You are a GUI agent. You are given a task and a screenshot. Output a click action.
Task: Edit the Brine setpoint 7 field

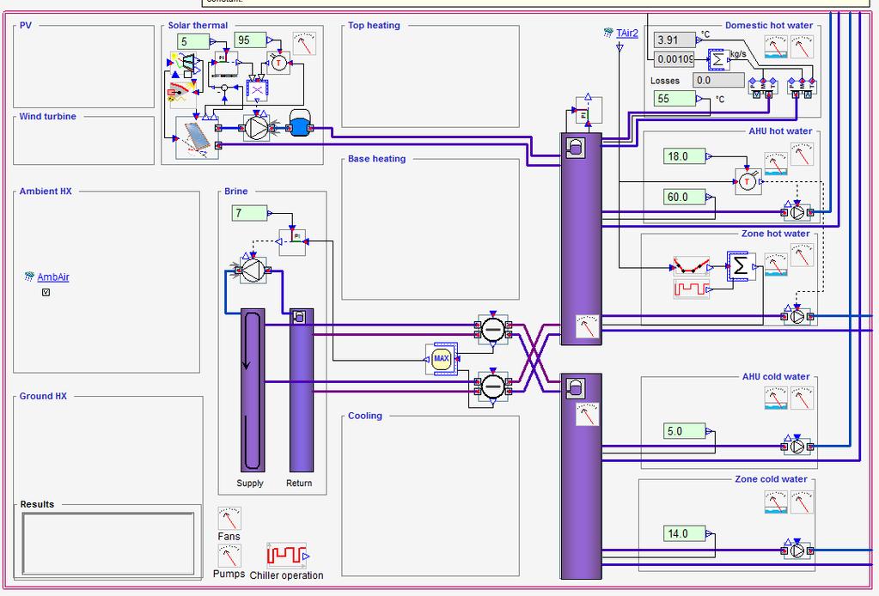click(x=249, y=213)
